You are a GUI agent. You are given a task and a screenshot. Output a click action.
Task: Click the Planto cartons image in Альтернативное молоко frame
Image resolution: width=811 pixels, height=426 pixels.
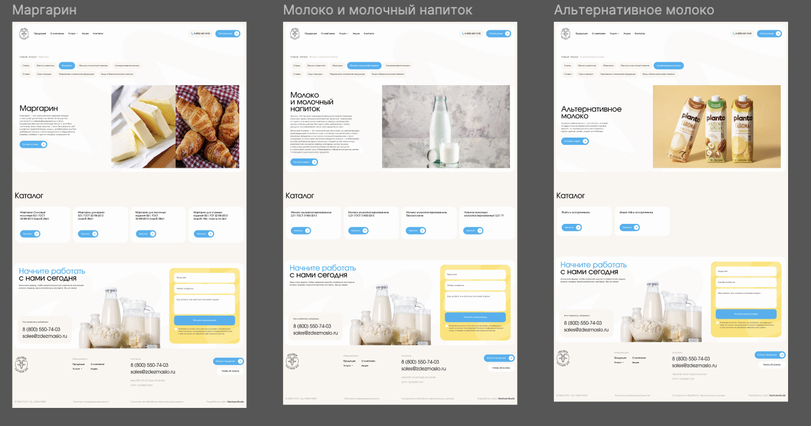pyautogui.click(x=716, y=127)
